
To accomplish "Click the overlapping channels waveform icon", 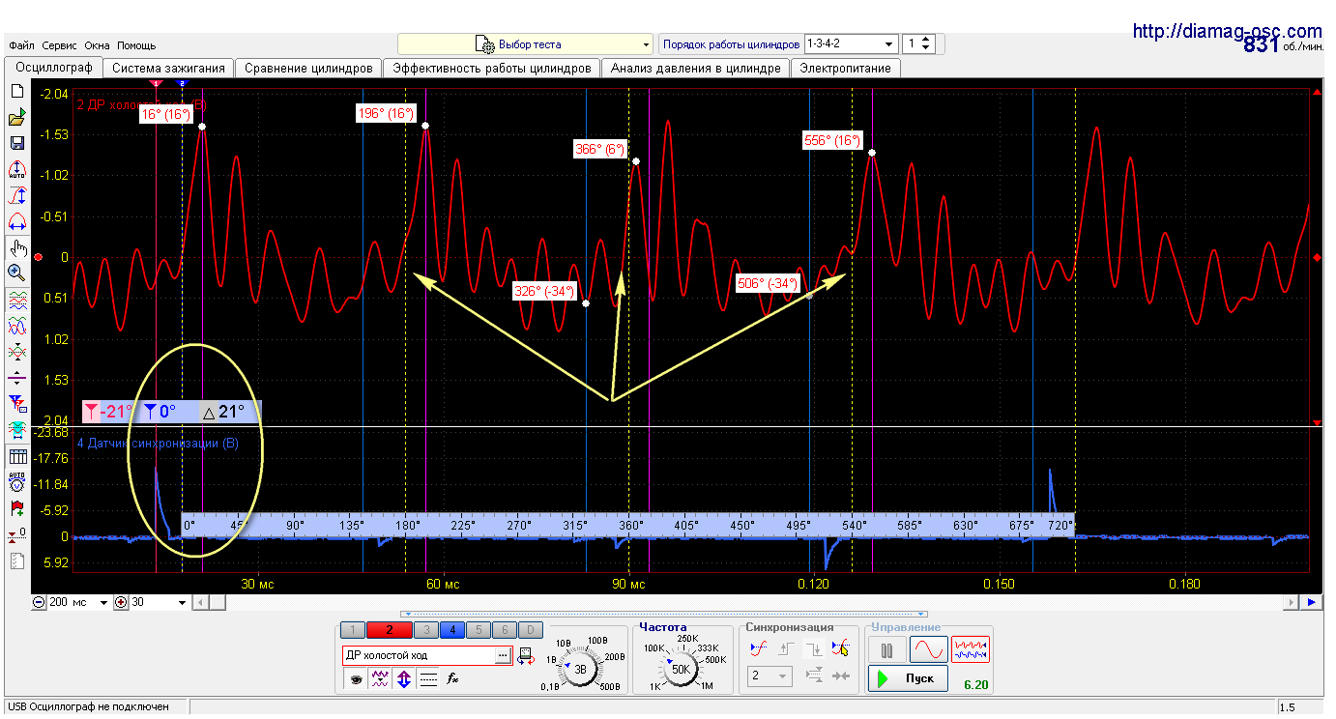I will click(16, 326).
